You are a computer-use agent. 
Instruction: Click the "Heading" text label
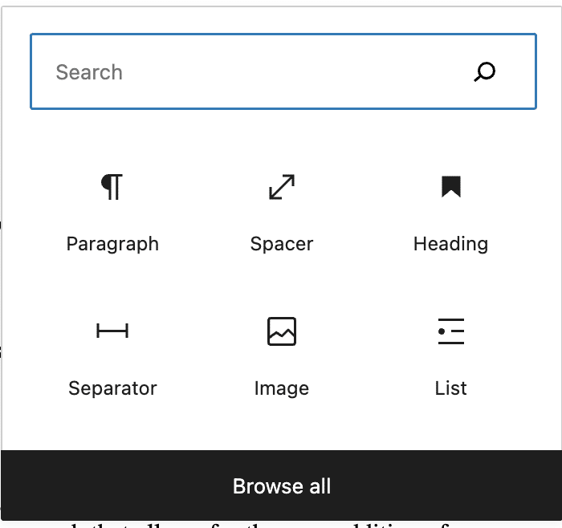point(450,244)
